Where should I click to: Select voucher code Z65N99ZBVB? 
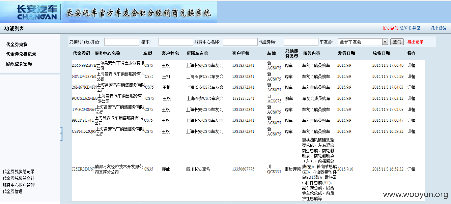click(84, 65)
